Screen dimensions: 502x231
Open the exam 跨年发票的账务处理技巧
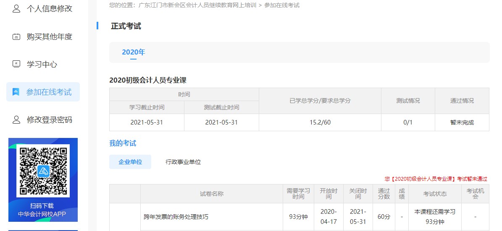(x=176, y=217)
